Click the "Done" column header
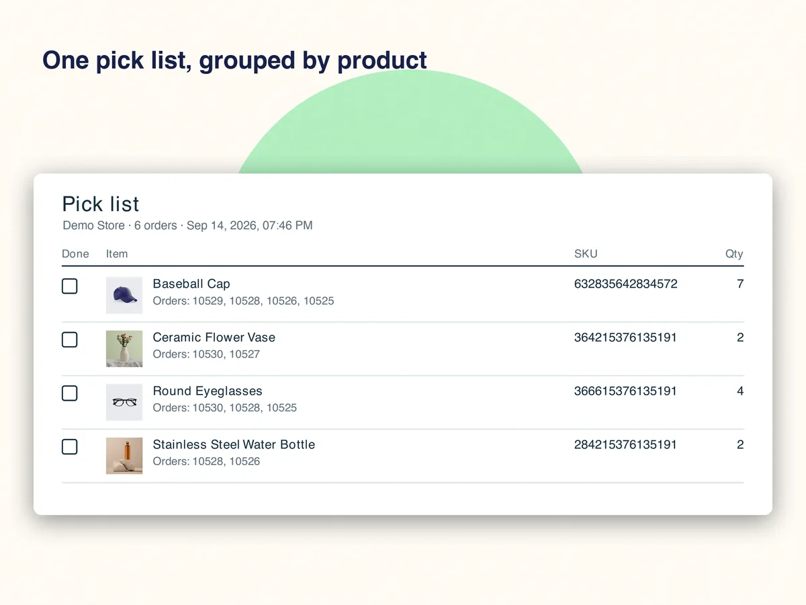Image resolution: width=806 pixels, height=605 pixels. (x=75, y=254)
